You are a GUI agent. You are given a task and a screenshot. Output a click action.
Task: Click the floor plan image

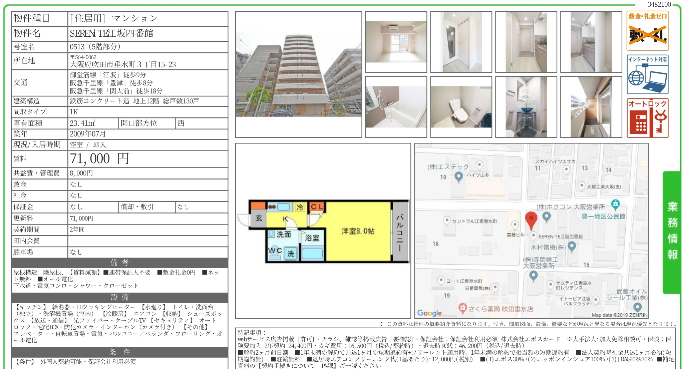click(323, 231)
